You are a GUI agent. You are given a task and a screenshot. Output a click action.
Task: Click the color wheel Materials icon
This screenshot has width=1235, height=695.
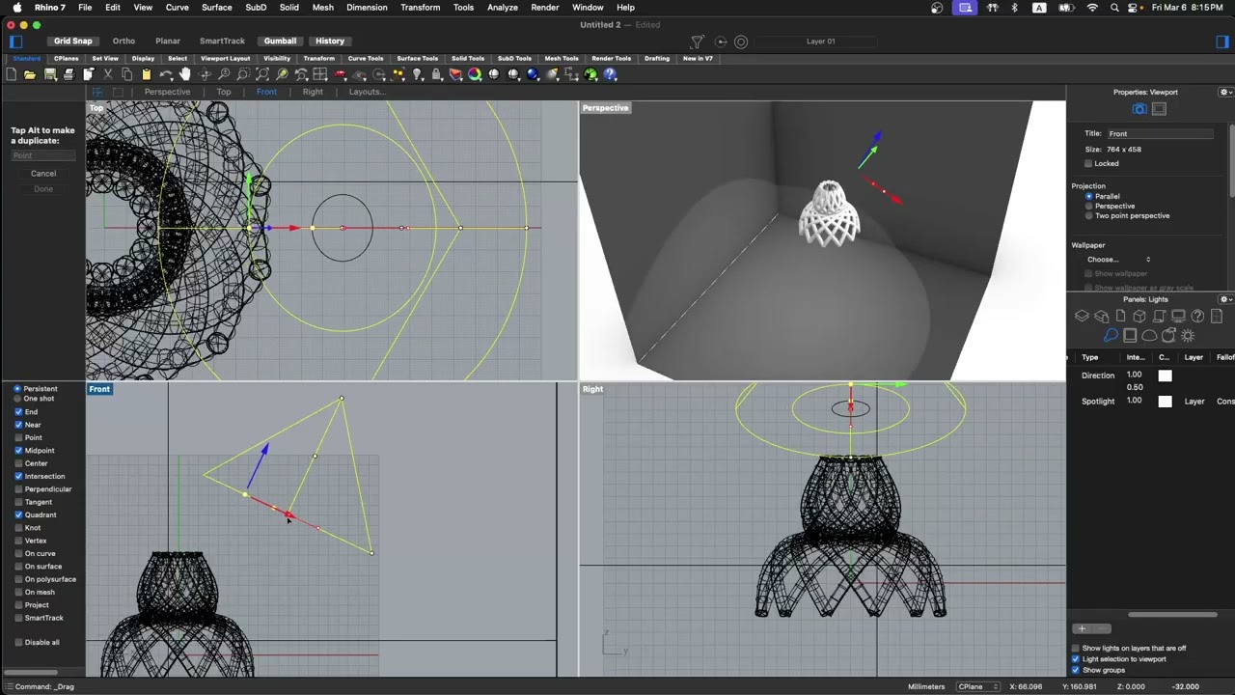coord(475,74)
